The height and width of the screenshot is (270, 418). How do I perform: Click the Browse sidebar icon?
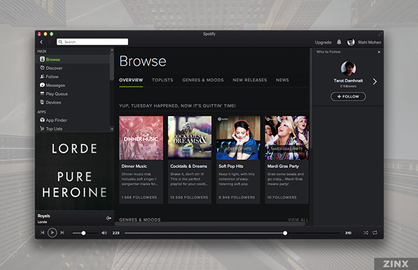click(42, 59)
